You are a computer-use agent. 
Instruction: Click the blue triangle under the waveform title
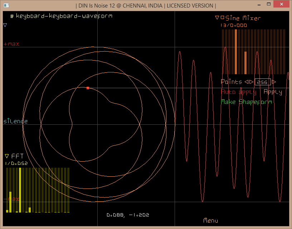5,25
